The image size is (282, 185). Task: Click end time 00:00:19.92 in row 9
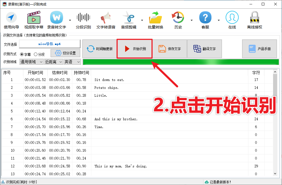point(60,142)
